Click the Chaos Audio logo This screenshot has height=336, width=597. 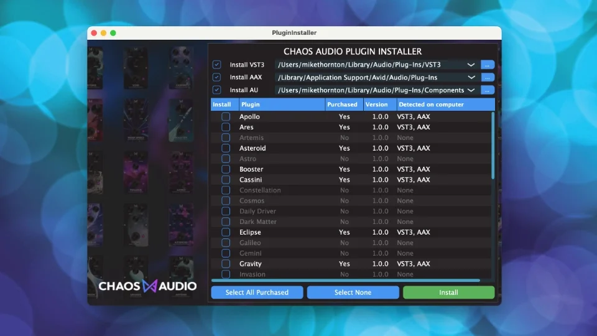point(147,286)
